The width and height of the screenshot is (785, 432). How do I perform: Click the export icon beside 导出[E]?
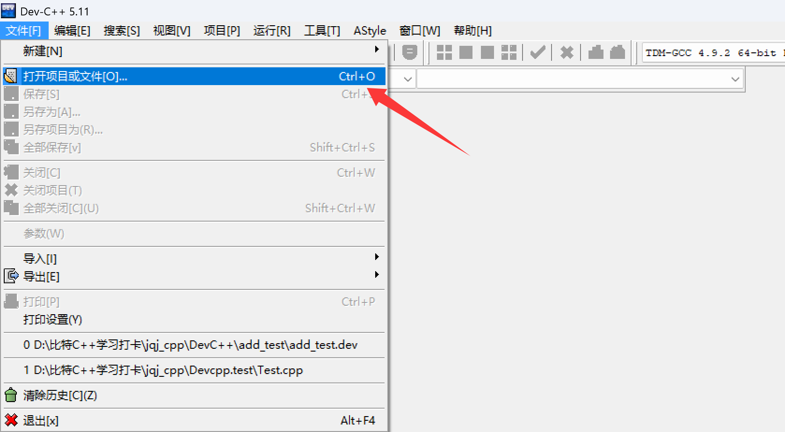(x=11, y=276)
